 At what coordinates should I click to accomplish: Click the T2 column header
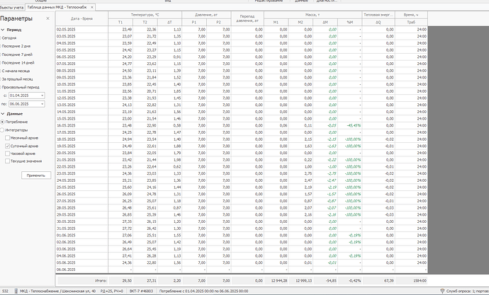pos(145,23)
